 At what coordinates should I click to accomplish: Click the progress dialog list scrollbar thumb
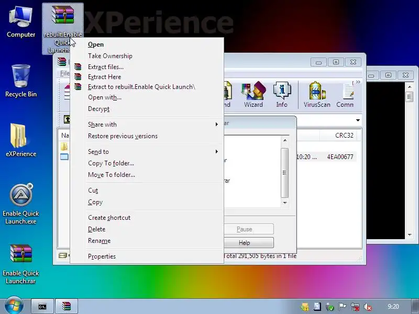point(285,173)
